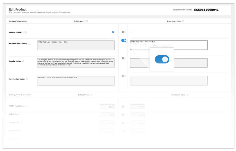Click help icon beside Sale Price label
The image size is (236, 151).
point(20,114)
